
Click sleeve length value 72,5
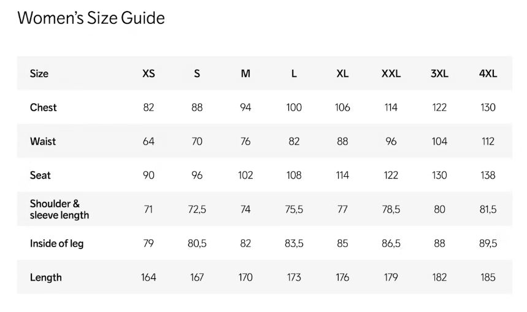point(197,209)
